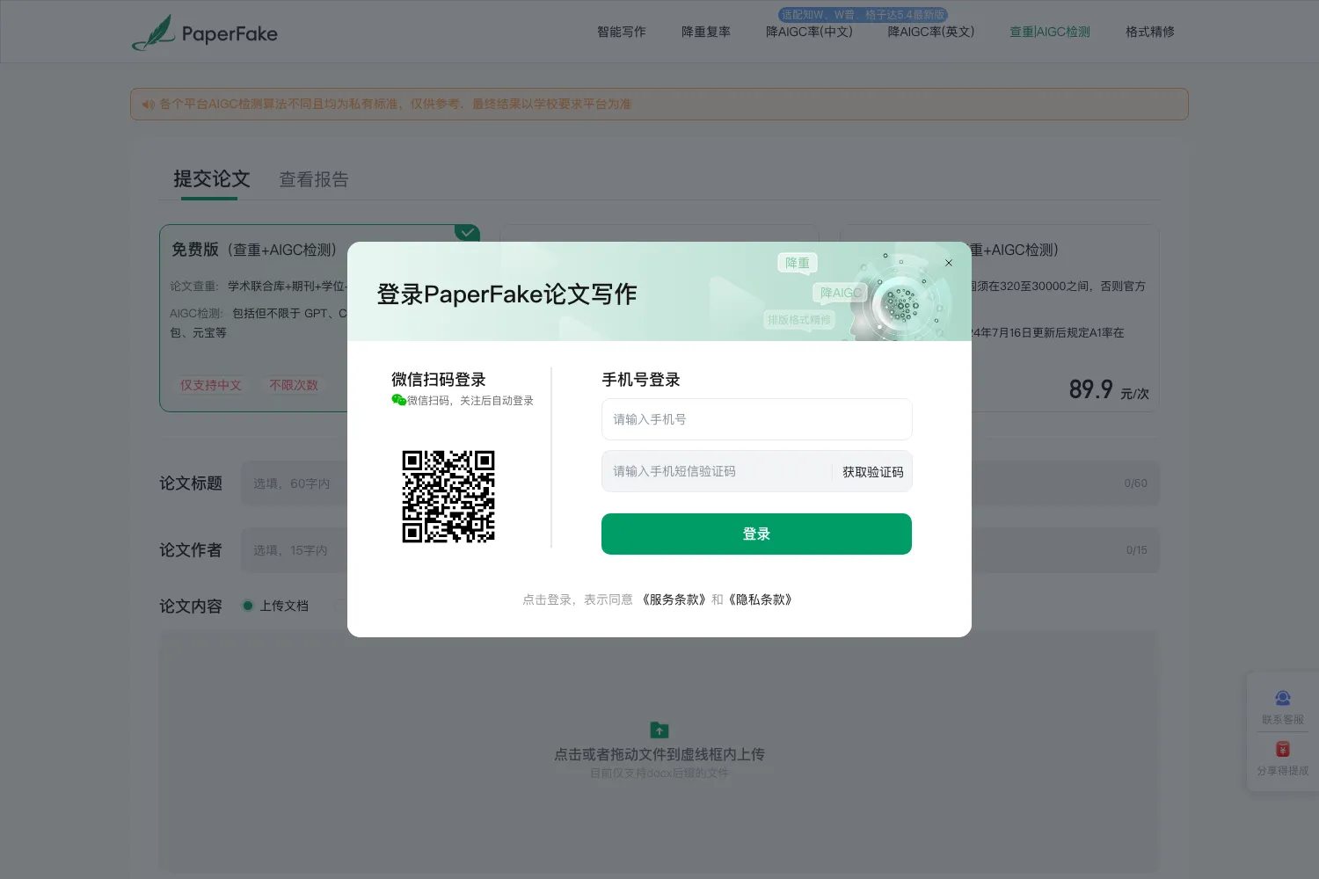1319x879 pixels.
Task: Open the 《隐私条款》 link
Action: coord(761,599)
